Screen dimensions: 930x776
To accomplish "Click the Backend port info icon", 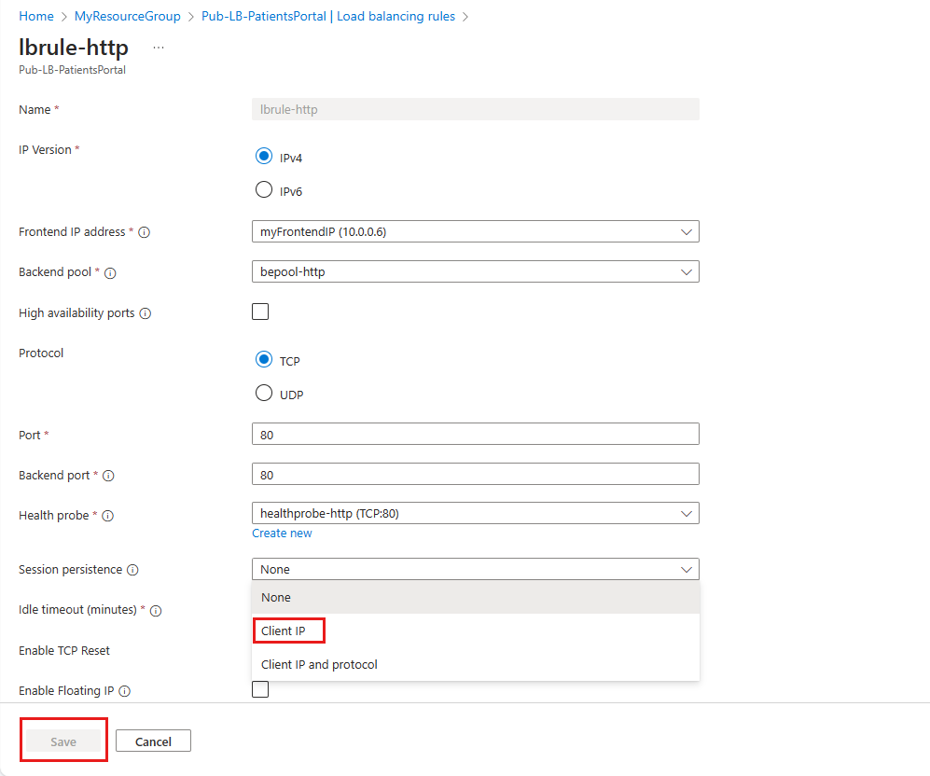I will tap(110, 476).
